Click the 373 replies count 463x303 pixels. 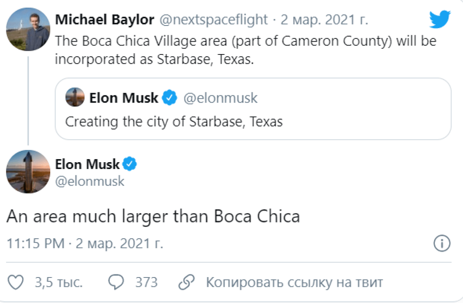pos(146,282)
